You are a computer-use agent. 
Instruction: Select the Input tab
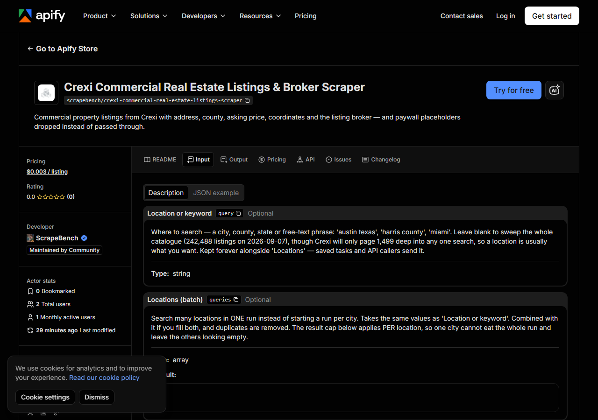tap(198, 160)
